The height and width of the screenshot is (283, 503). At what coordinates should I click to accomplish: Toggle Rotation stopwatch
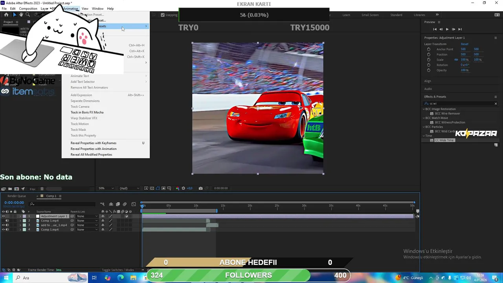429,65
